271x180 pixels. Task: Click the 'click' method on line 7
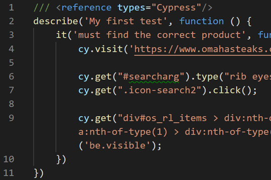point(227,90)
